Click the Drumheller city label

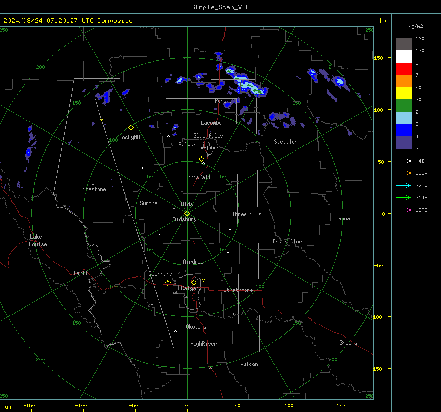(287, 242)
